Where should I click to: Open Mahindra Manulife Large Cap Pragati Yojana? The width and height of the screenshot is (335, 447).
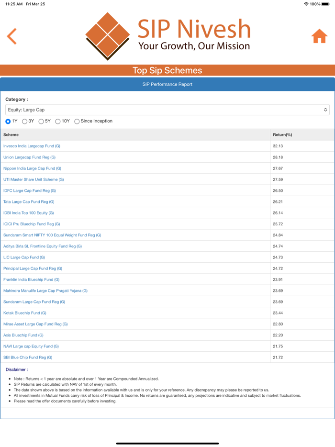click(x=45, y=291)
